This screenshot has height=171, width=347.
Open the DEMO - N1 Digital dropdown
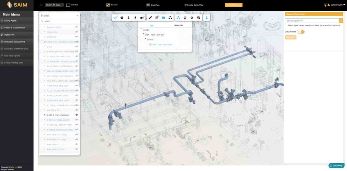(x=54, y=5)
